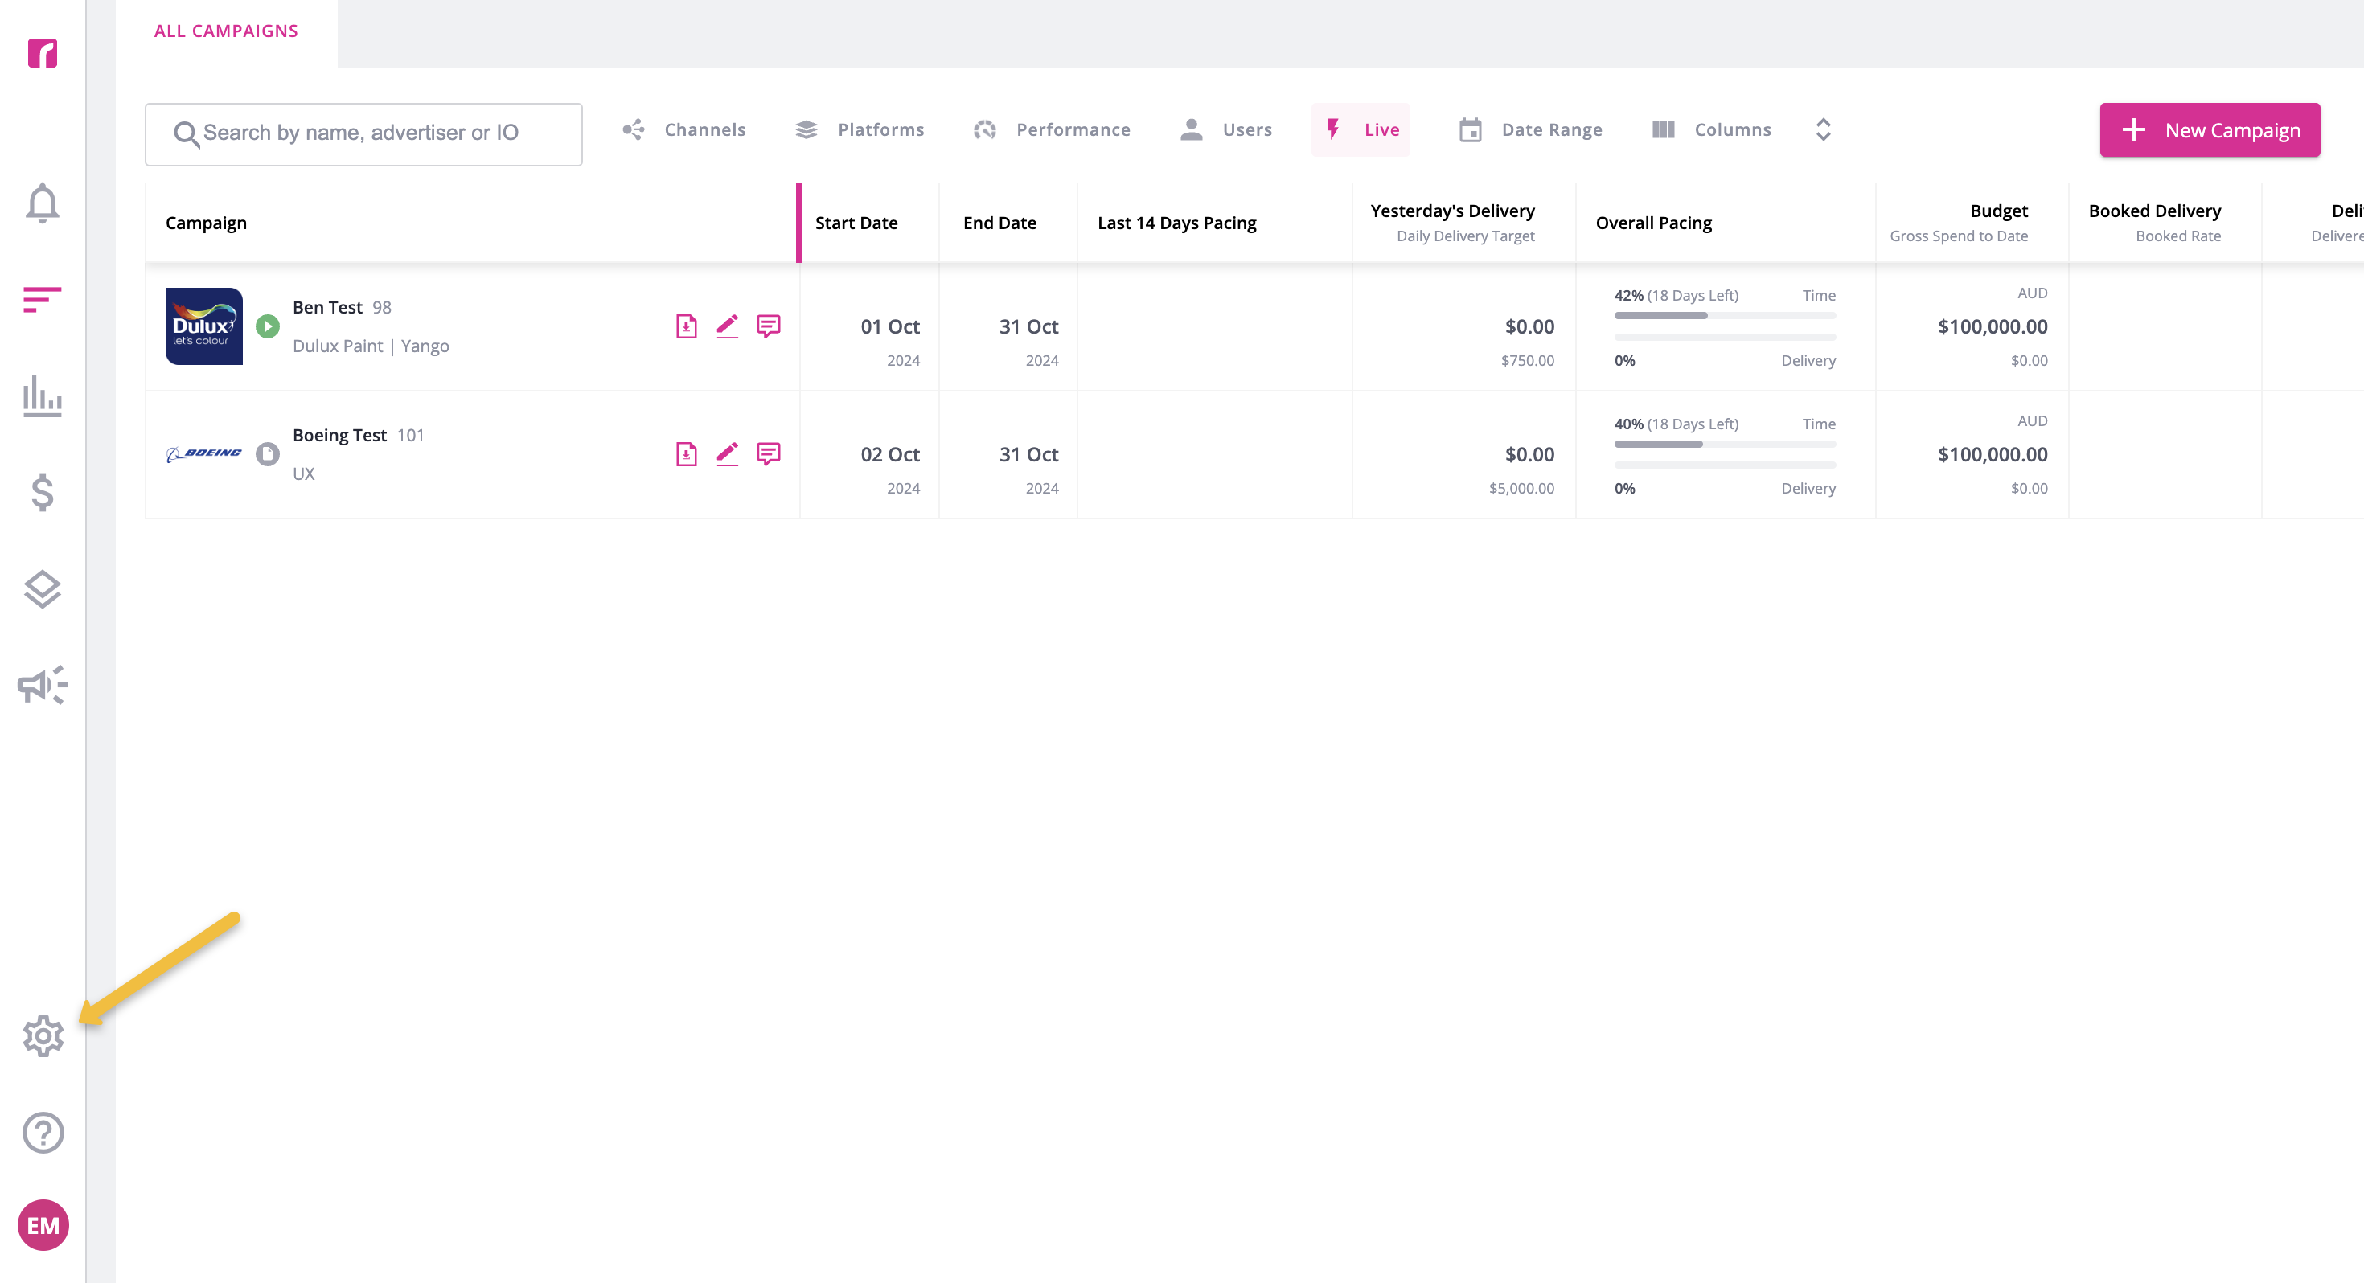Open the EM user avatar
Screen dimensions: 2364x1283
[42, 1224]
